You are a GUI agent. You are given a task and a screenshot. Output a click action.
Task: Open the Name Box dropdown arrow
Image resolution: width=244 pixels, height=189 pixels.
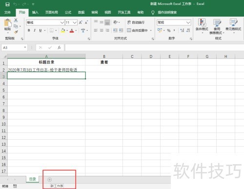pos(25,47)
